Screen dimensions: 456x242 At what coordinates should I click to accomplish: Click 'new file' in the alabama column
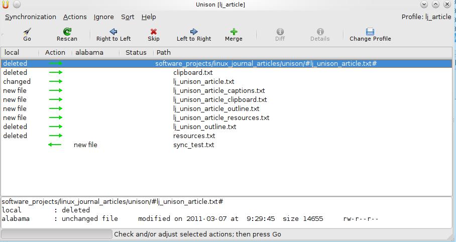pos(85,145)
